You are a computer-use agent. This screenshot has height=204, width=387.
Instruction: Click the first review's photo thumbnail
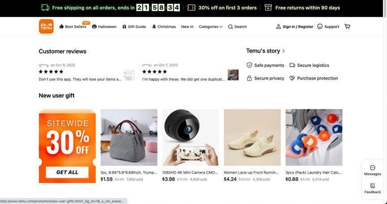[x=129, y=75]
